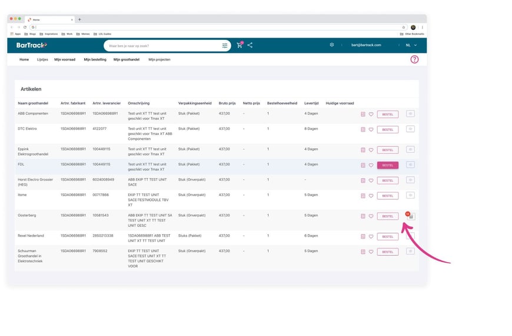The height and width of the screenshot is (336, 512).
Task: Toggle eye icon for ABB Componenten row
Action: (410, 114)
